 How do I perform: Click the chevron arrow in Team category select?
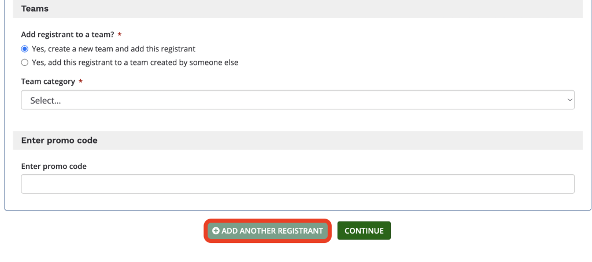coord(569,100)
